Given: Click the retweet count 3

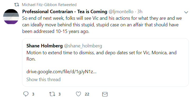Looking at the screenshot, I should point(60,94).
